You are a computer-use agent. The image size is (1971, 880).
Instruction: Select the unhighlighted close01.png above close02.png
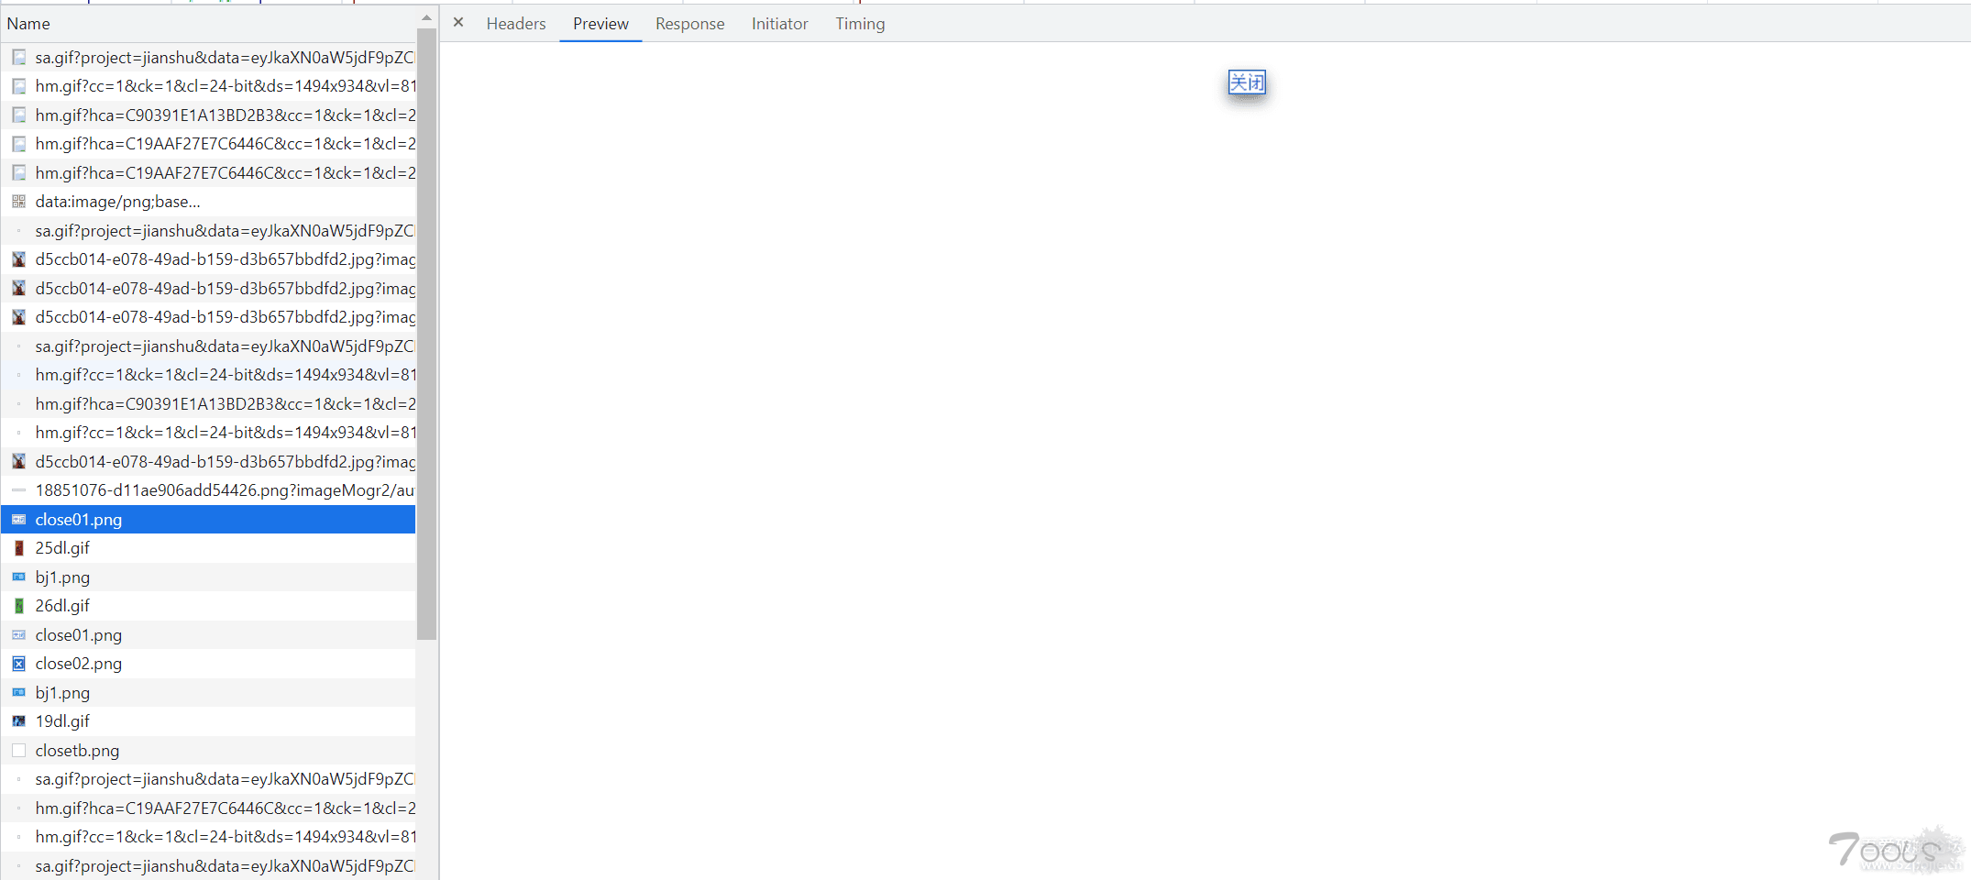coord(208,635)
